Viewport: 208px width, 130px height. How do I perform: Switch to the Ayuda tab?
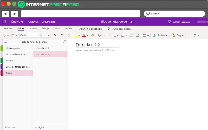[x=68, y=29]
